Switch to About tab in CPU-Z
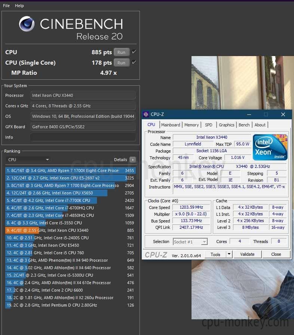This screenshot has width=294, height=335. [260, 125]
